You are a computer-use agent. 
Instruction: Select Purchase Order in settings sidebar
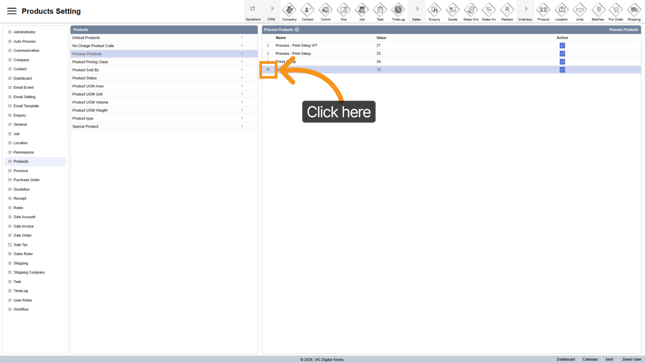[26, 180]
